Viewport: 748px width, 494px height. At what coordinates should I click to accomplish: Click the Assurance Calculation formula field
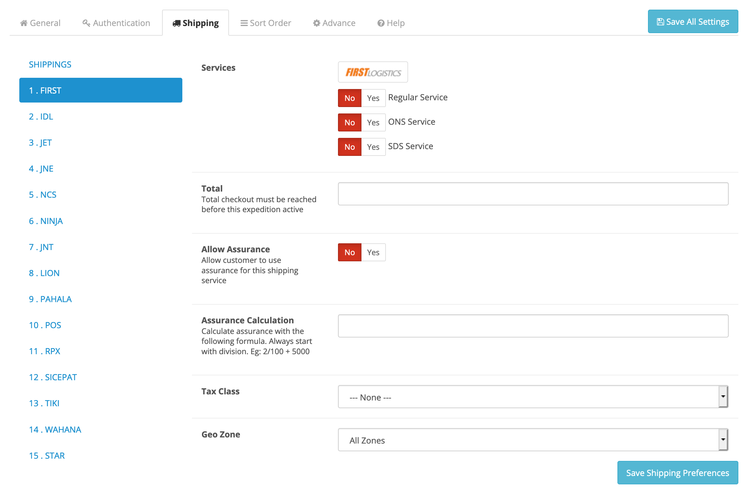click(x=533, y=326)
